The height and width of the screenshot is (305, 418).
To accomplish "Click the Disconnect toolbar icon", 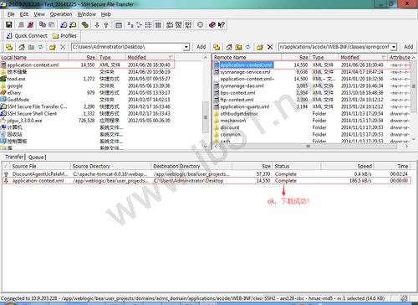I will point(30,24).
